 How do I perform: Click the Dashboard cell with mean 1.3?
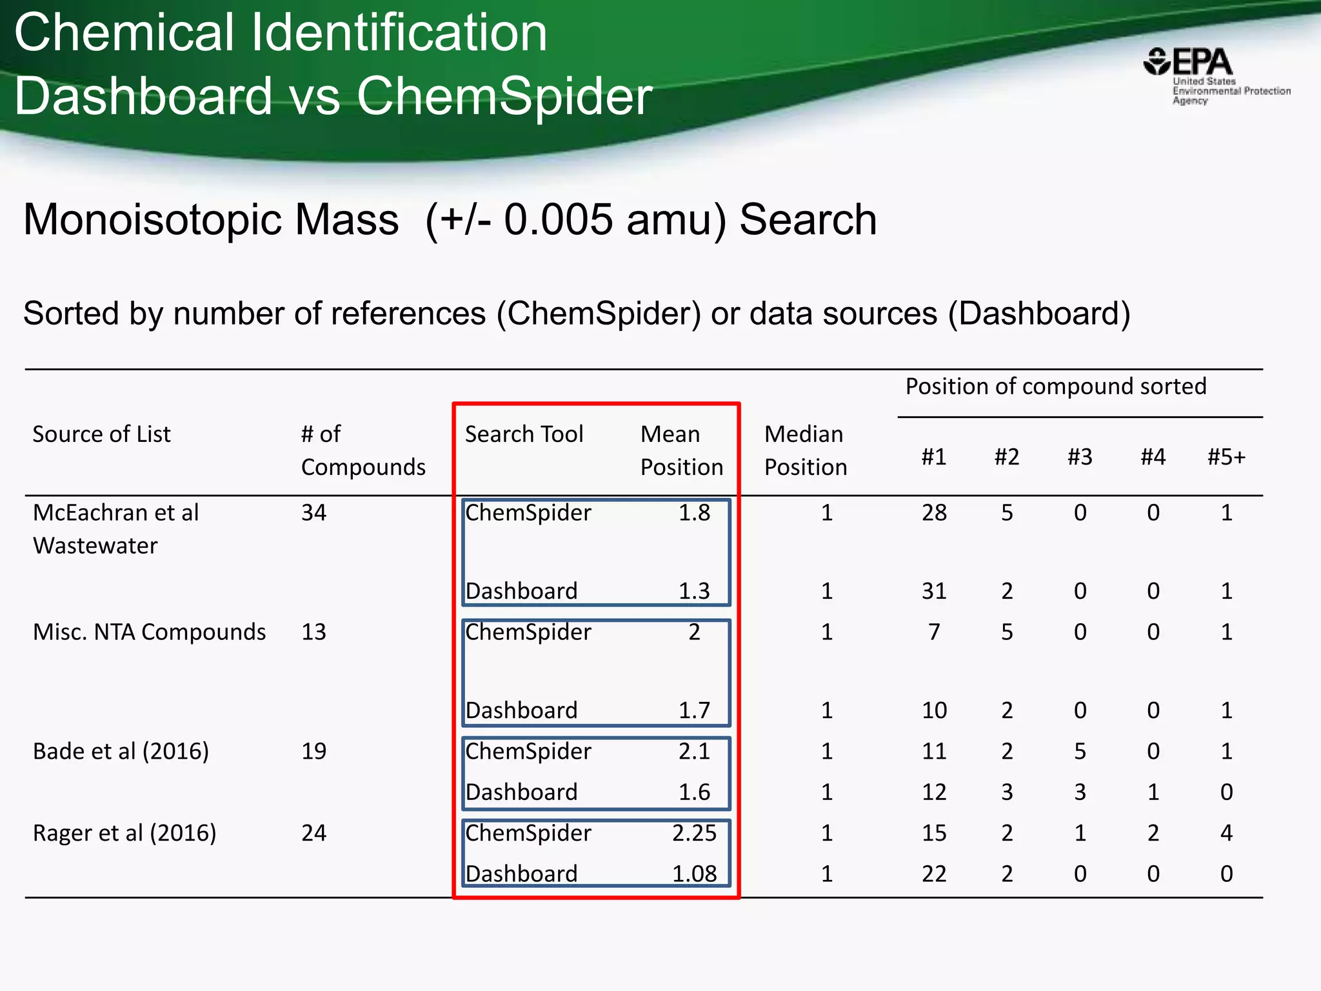click(x=521, y=591)
